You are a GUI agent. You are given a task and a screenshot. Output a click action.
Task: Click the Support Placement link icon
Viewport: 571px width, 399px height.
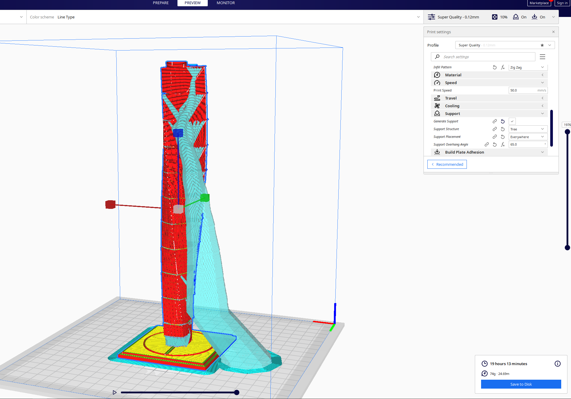coord(494,137)
